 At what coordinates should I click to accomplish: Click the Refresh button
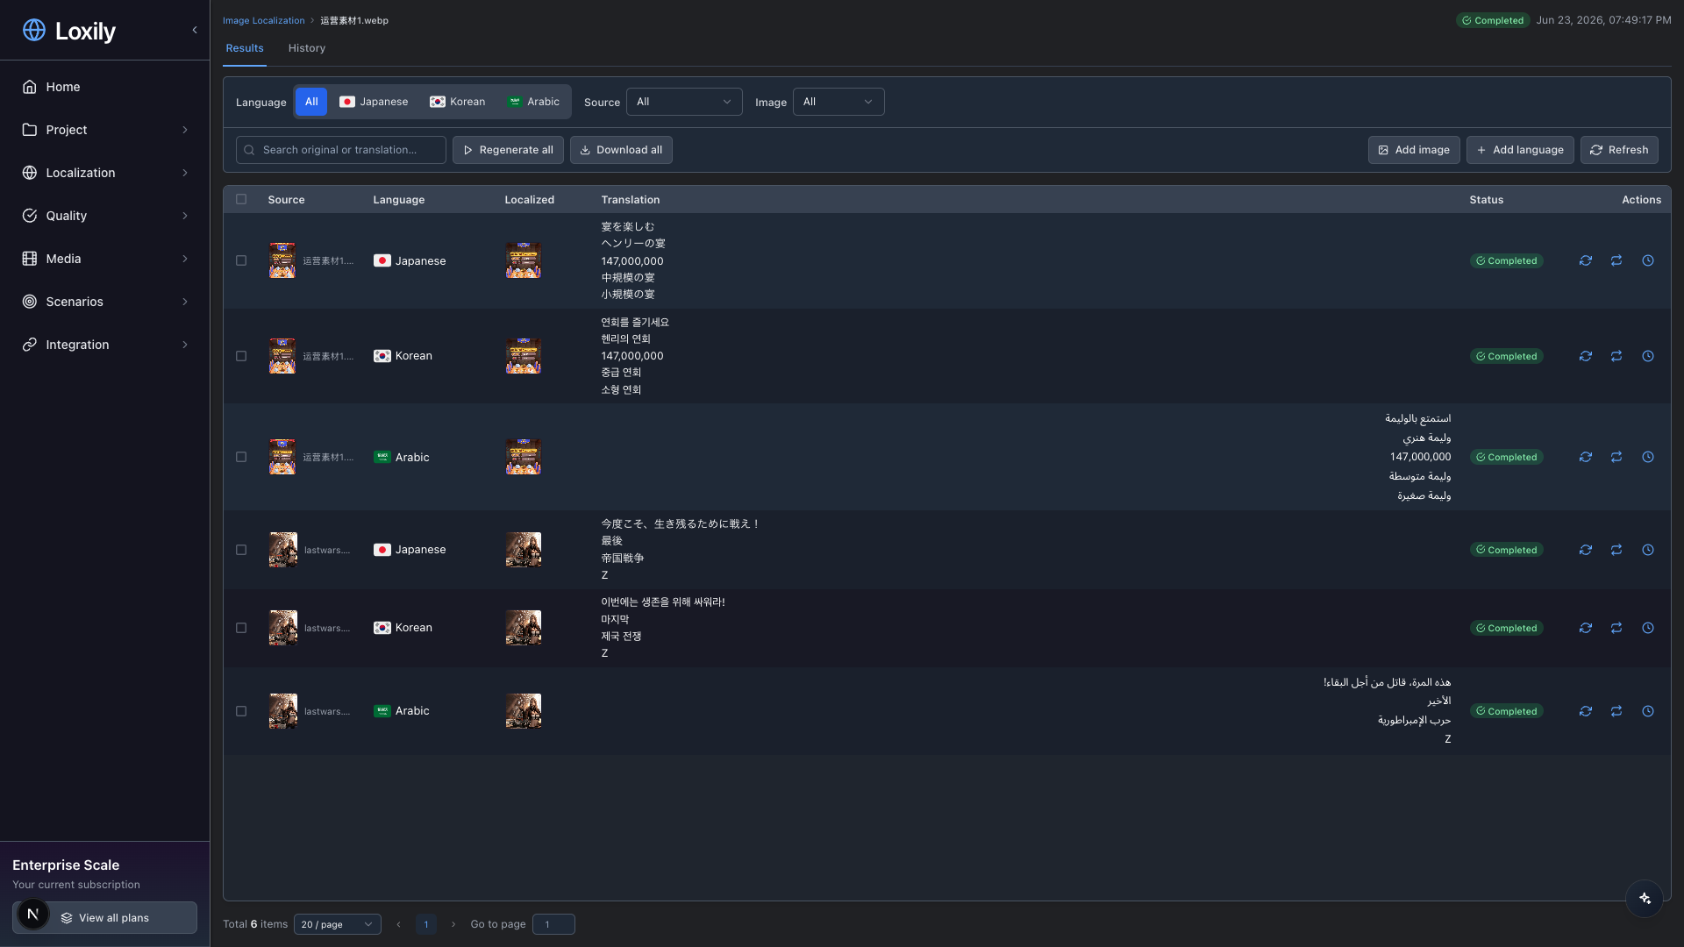click(1619, 150)
